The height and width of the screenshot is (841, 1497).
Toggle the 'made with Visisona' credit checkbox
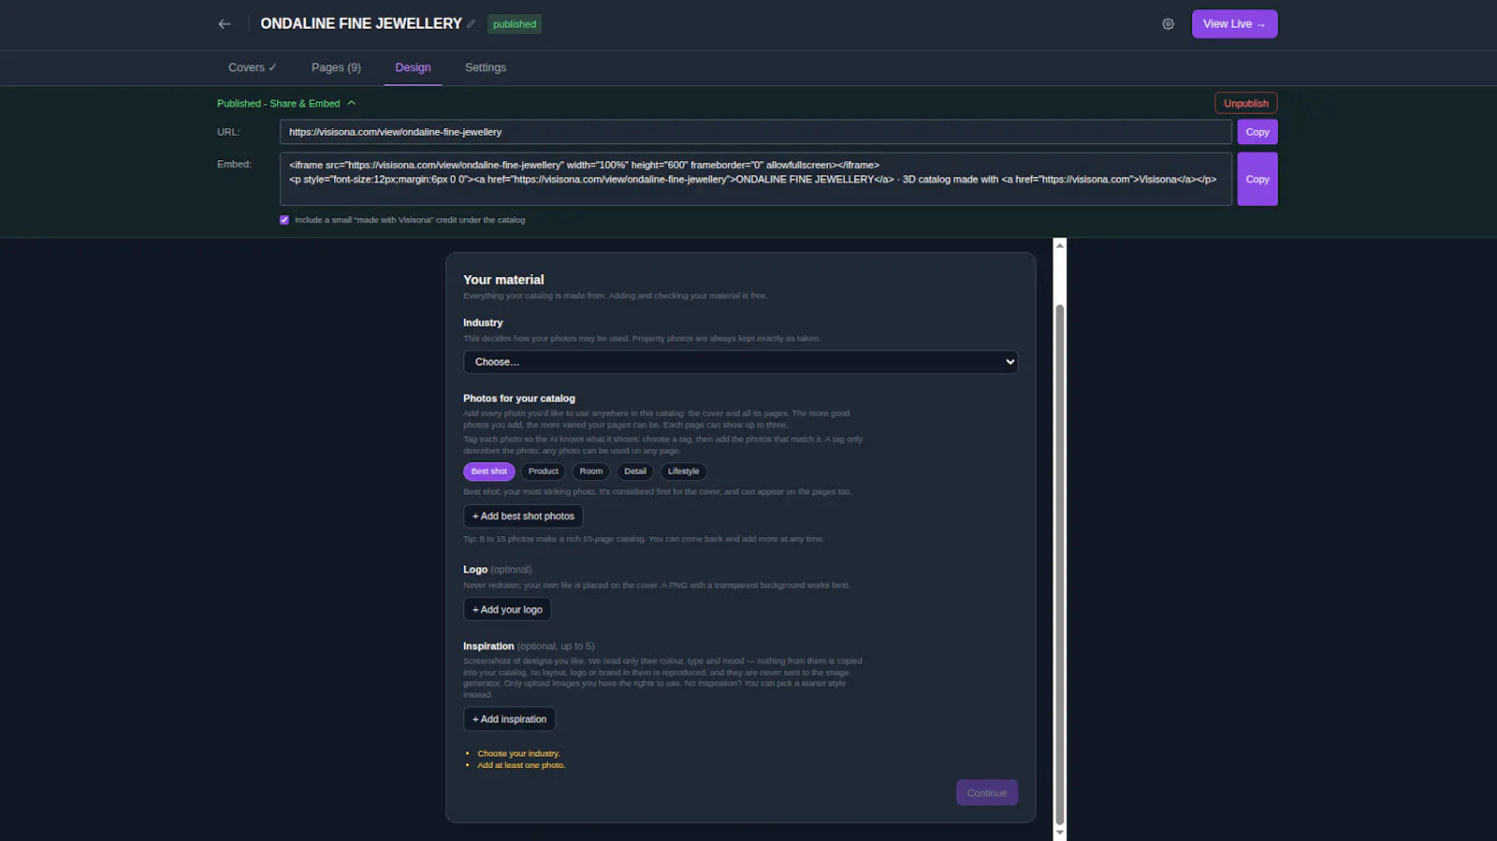284,220
